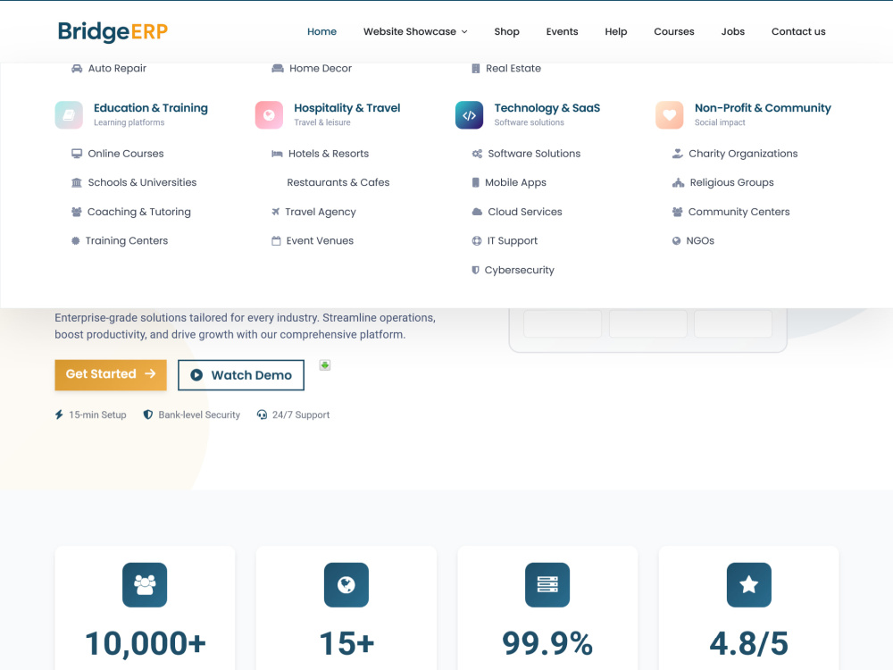Select Online Courses
Viewport: 893px width, 670px height.
click(x=125, y=154)
